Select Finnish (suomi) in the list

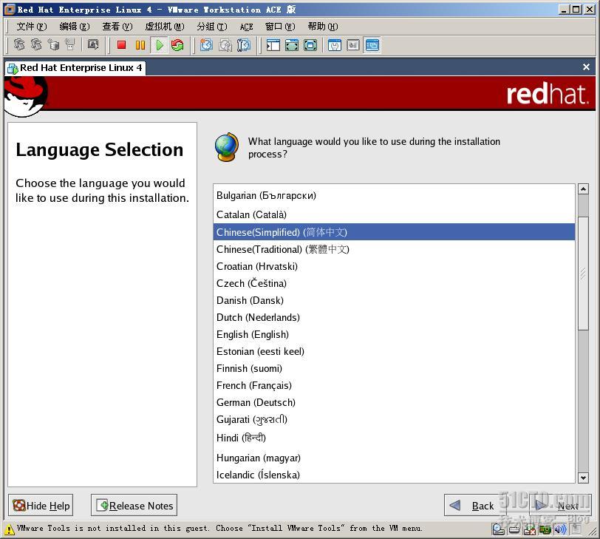tap(394, 368)
